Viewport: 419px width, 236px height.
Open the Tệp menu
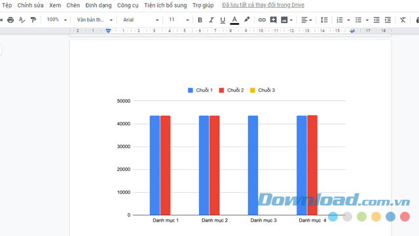pos(7,5)
